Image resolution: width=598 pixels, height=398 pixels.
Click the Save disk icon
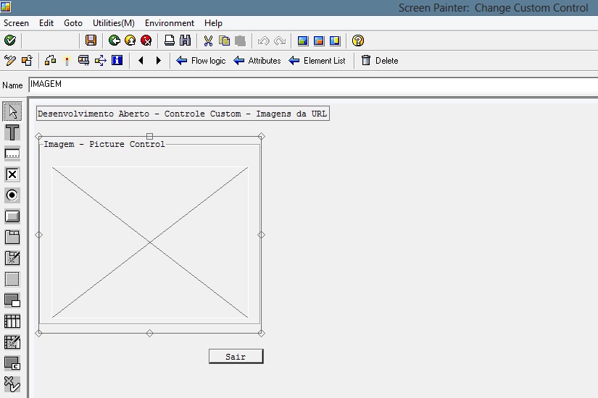tap(91, 41)
